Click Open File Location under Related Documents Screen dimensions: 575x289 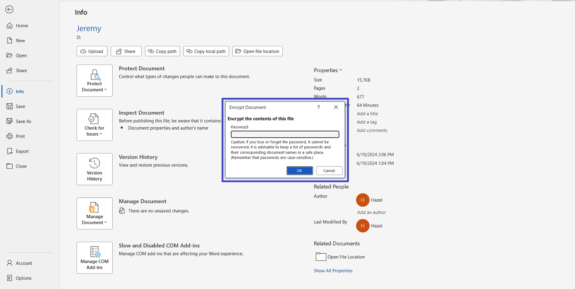[340, 257]
